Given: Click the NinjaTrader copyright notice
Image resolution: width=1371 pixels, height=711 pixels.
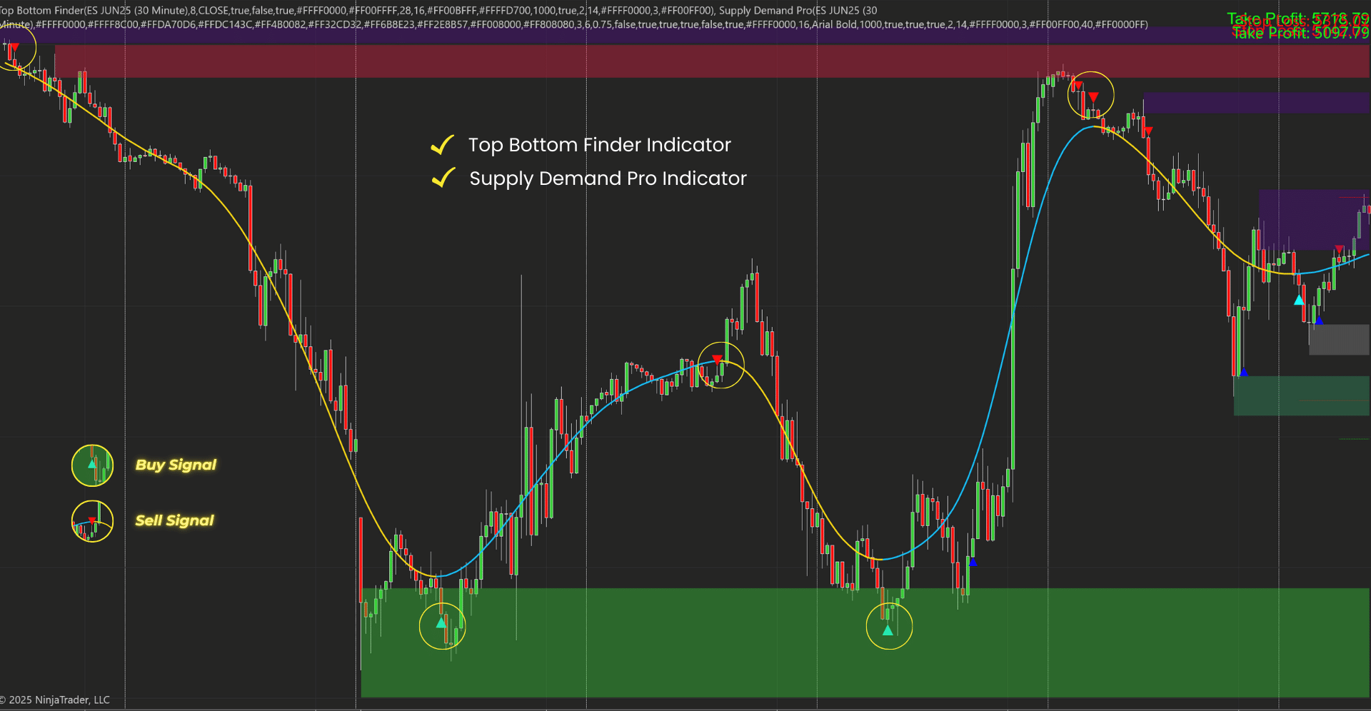Looking at the screenshot, I should click(x=56, y=700).
